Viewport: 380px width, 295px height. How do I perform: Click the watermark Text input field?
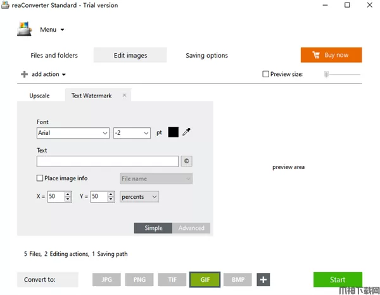107,161
